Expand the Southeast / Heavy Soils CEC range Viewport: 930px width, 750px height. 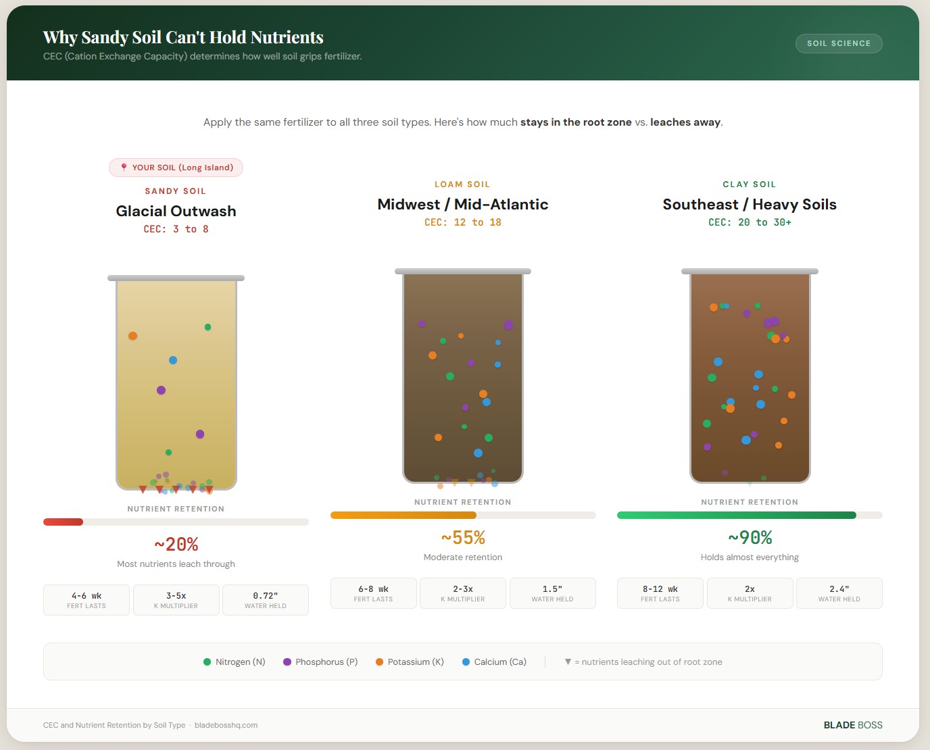[x=750, y=222]
